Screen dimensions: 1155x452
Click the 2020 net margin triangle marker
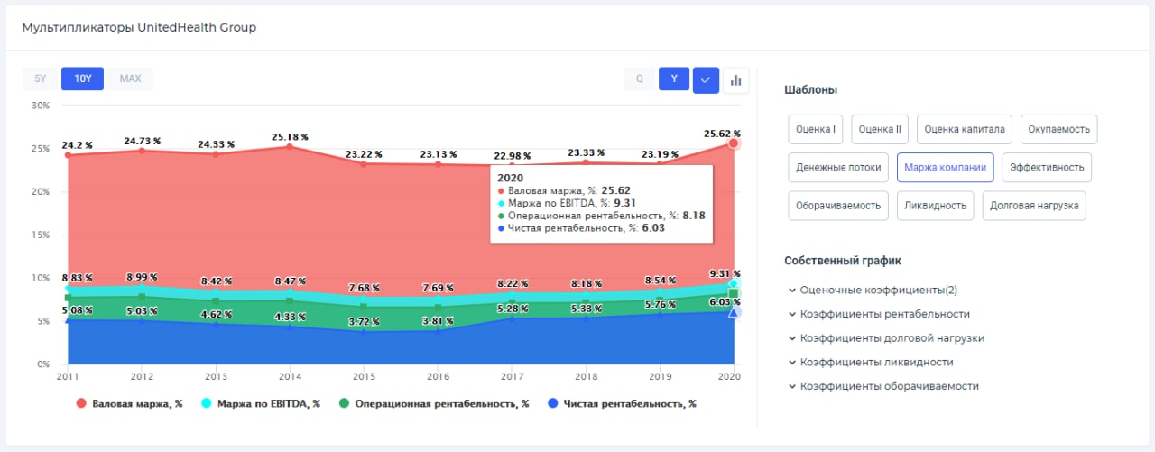click(734, 312)
